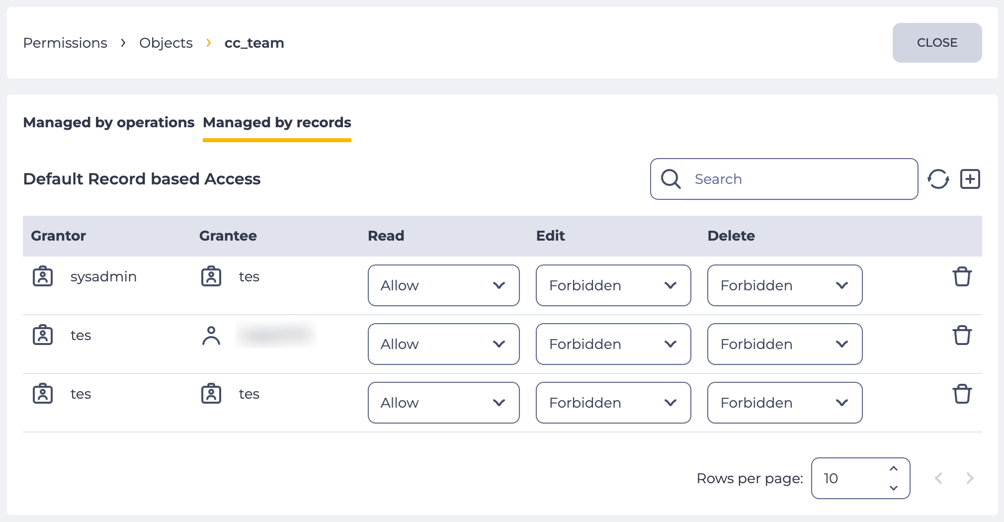Image resolution: width=1004 pixels, height=522 pixels.
Task: Click the add record access plus icon
Action: tap(970, 179)
